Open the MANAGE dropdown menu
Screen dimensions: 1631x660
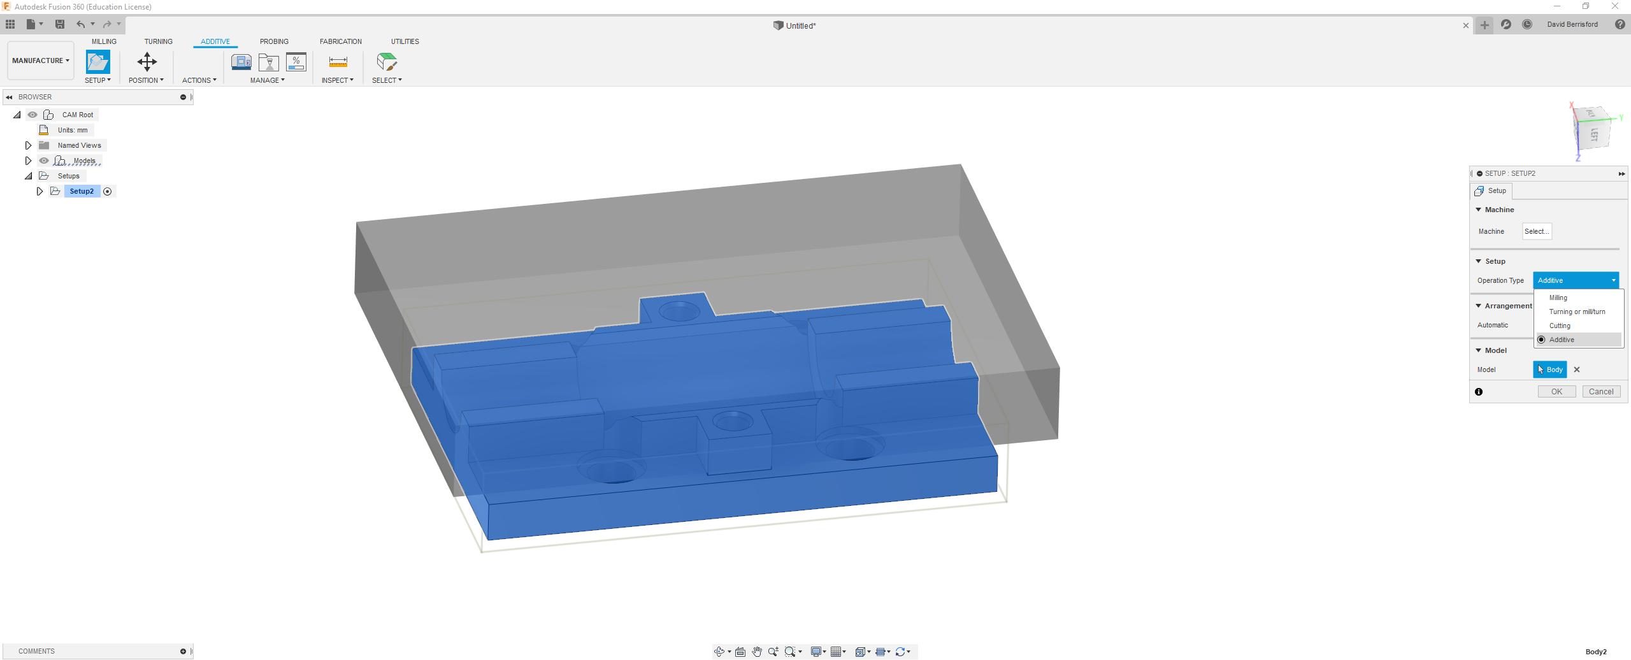pyautogui.click(x=268, y=80)
